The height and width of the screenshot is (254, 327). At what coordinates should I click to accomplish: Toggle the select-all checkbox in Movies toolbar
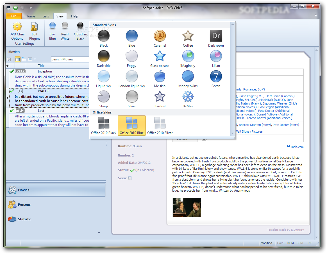coord(9,60)
